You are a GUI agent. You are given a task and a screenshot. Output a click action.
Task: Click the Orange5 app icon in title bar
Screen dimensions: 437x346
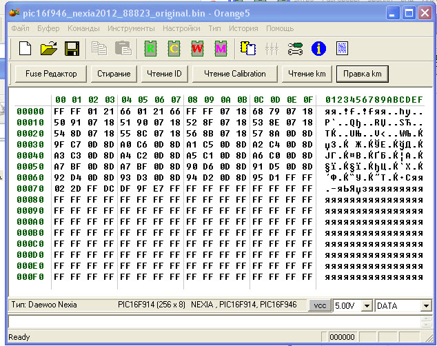pos(14,13)
